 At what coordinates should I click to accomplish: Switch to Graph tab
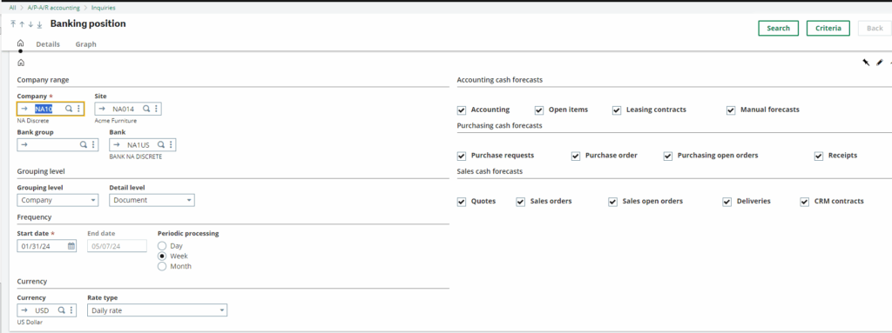(x=86, y=43)
